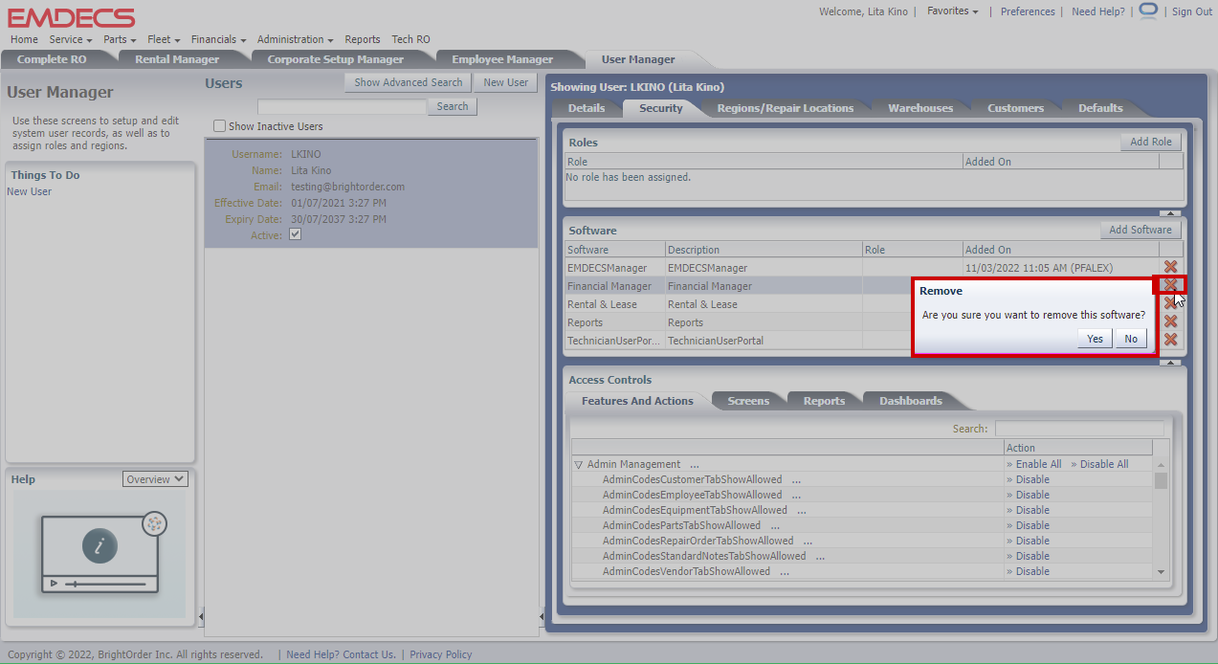Cancel removal by clicking No

tap(1131, 339)
